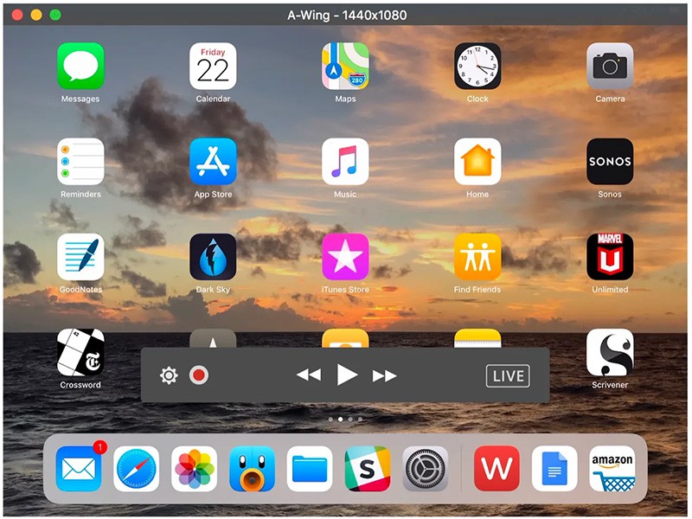Click the fast forward button

[x=384, y=375]
